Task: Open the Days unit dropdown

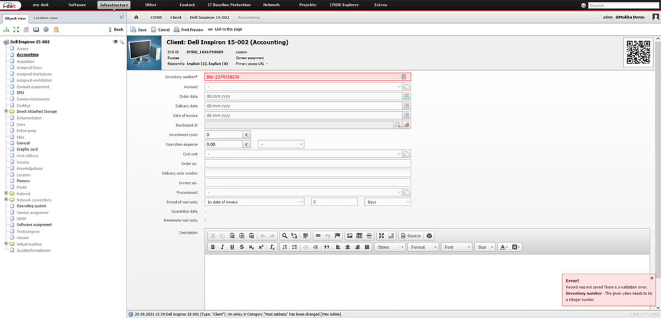Action: [387, 202]
